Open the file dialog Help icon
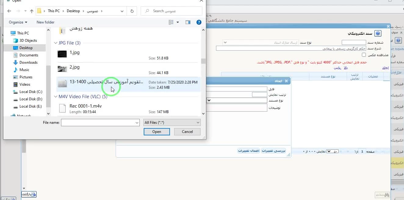Screen dimensions: 404x200 (x=199, y=22)
